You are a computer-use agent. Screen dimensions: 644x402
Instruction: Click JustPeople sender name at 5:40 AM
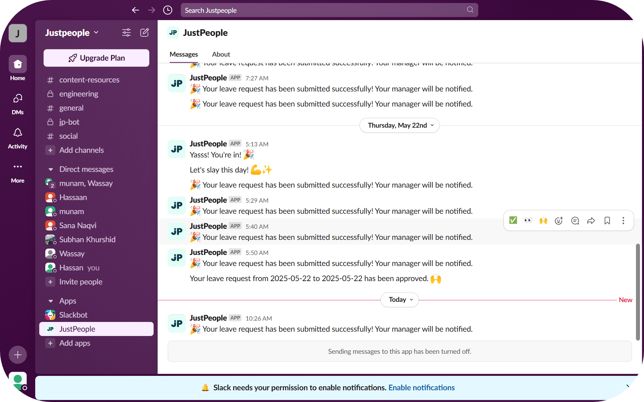[208, 226]
